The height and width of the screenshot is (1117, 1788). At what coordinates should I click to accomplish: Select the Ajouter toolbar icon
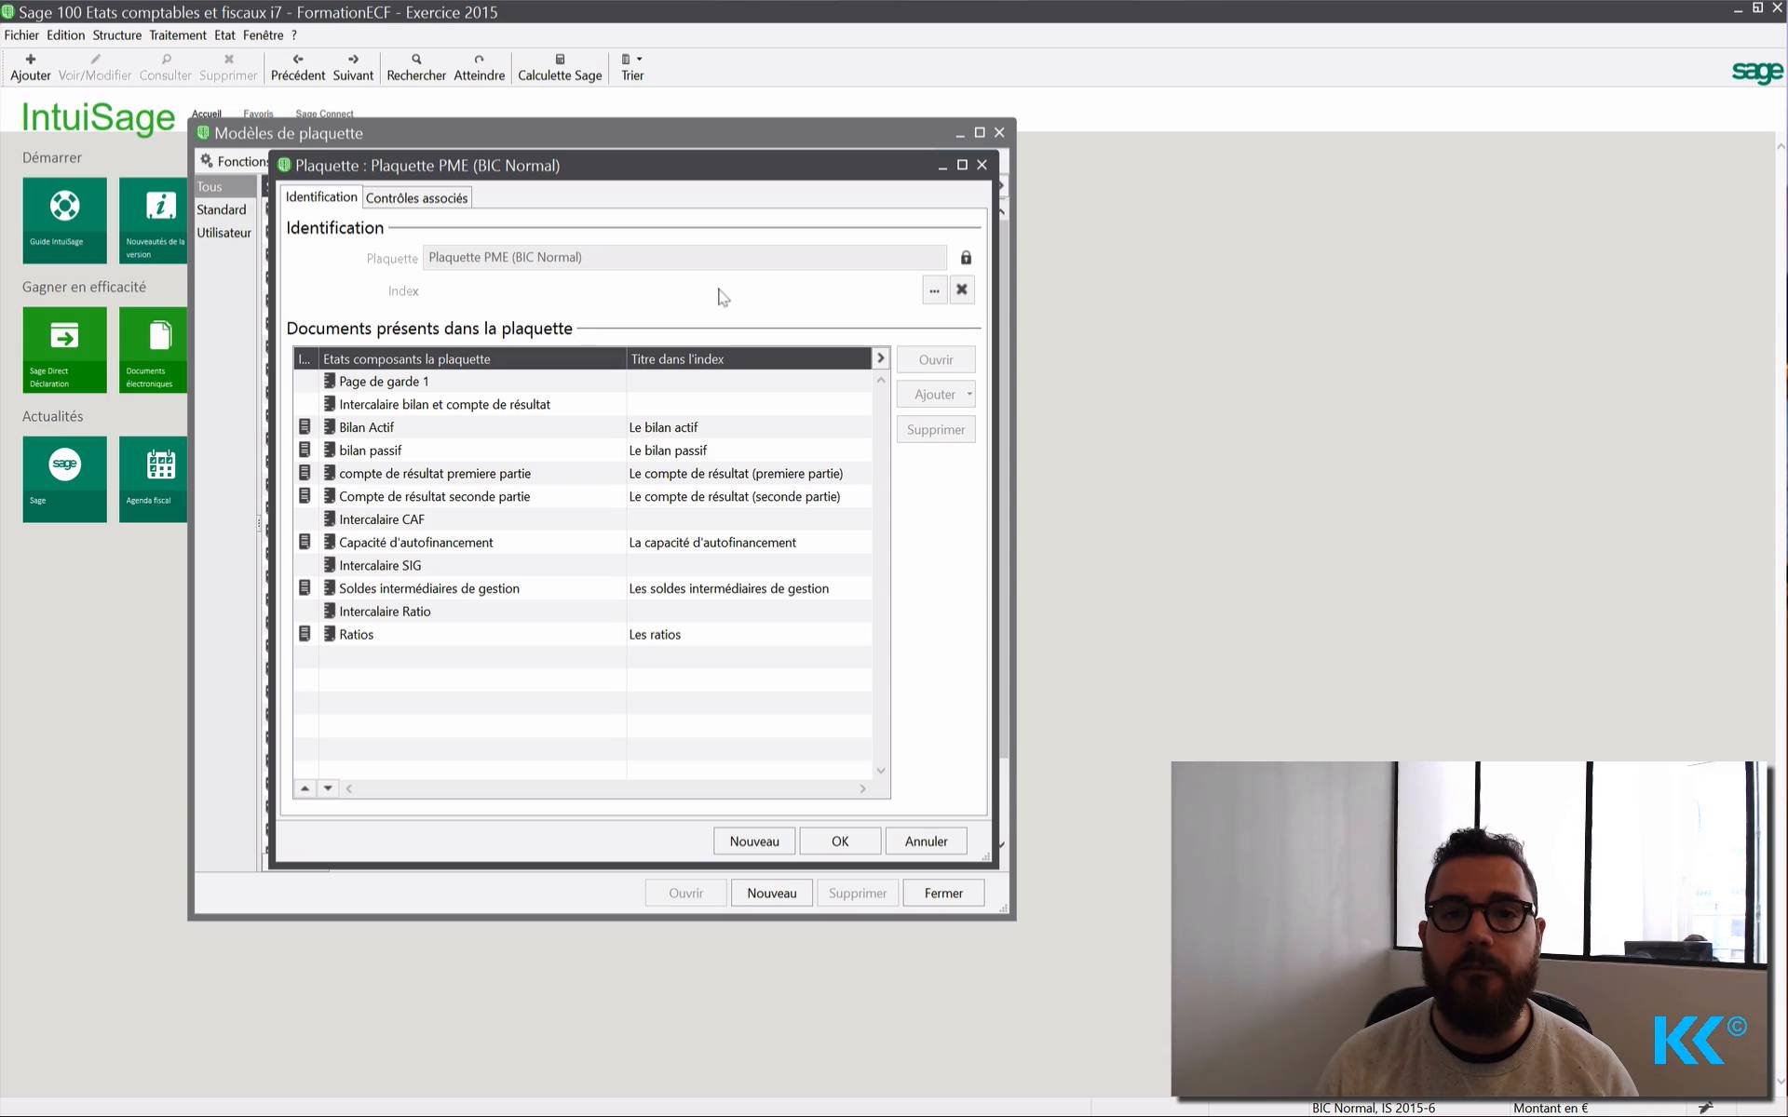(30, 66)
